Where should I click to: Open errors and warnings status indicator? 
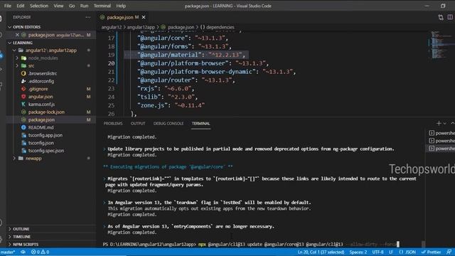[x=40, y=252]
